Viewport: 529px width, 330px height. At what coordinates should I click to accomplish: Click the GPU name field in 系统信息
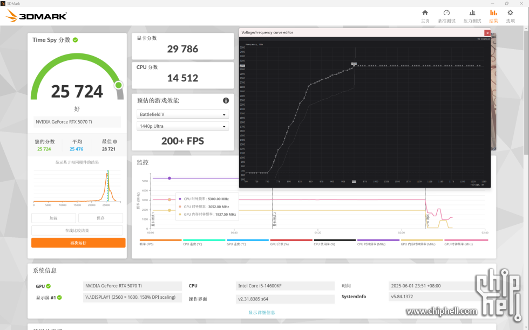tap(132, 286)
